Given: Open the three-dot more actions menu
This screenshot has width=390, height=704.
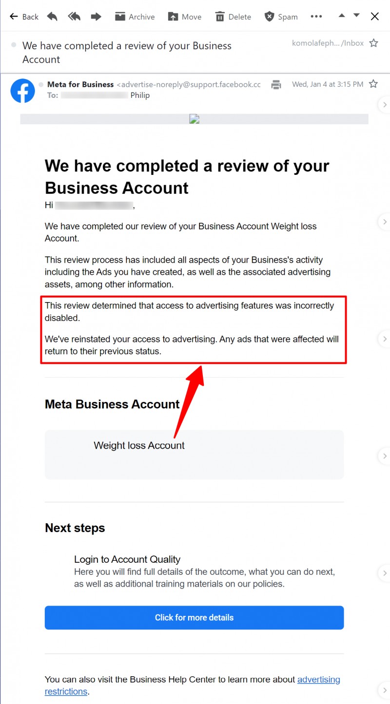Looking at the screenshot, I should point(316,17).
